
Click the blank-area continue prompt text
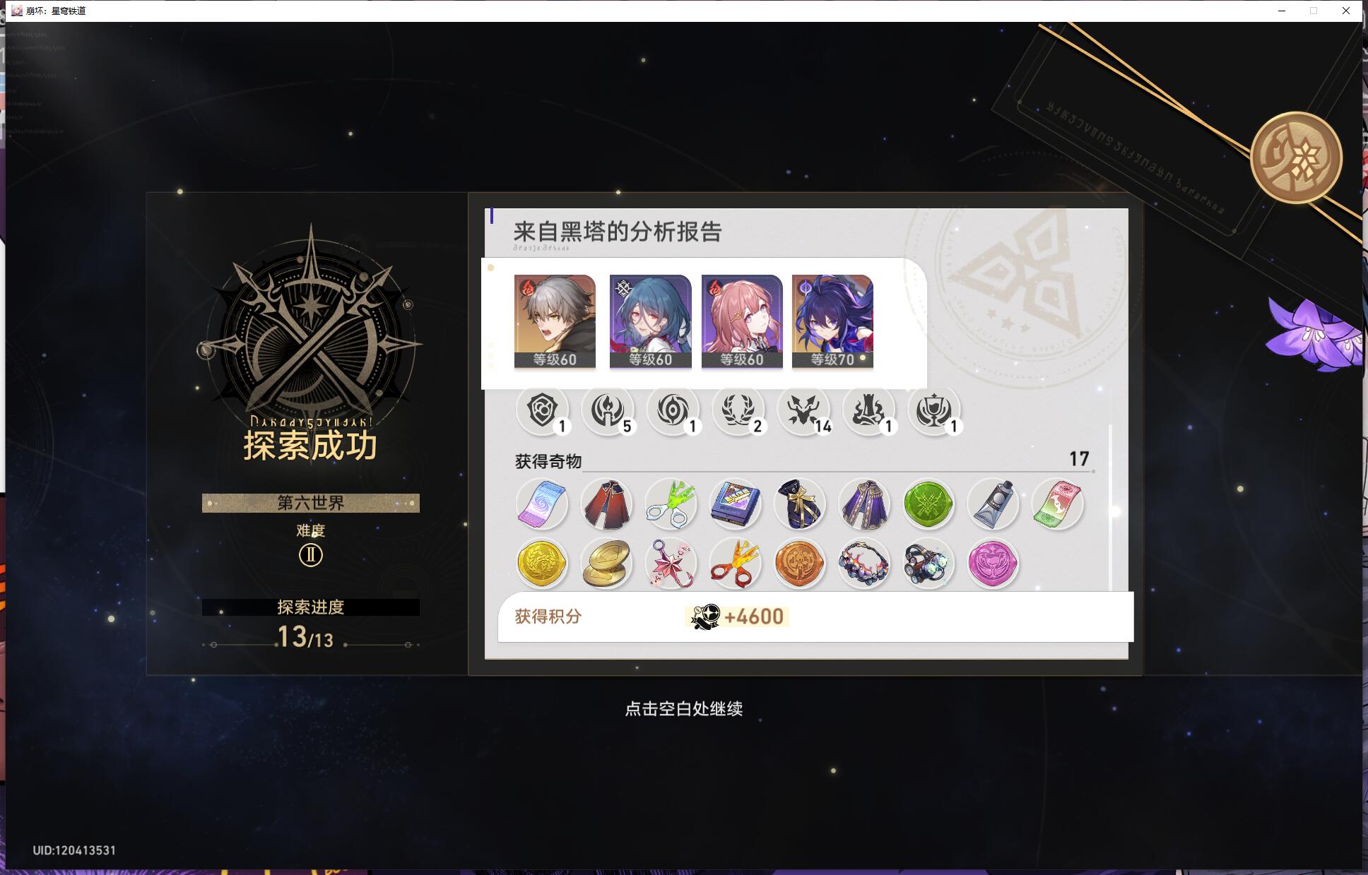coord(683,708)
